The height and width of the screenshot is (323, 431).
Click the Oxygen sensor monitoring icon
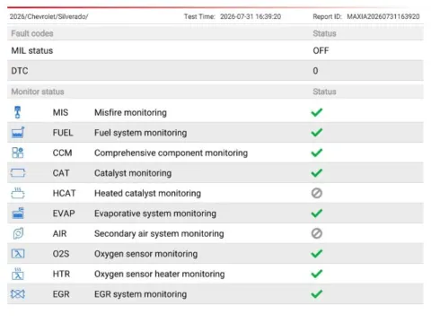(x=18, y=254)
